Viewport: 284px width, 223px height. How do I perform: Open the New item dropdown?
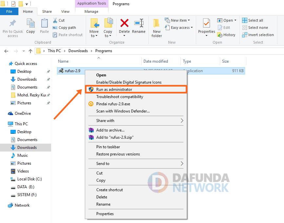point(179,20)
